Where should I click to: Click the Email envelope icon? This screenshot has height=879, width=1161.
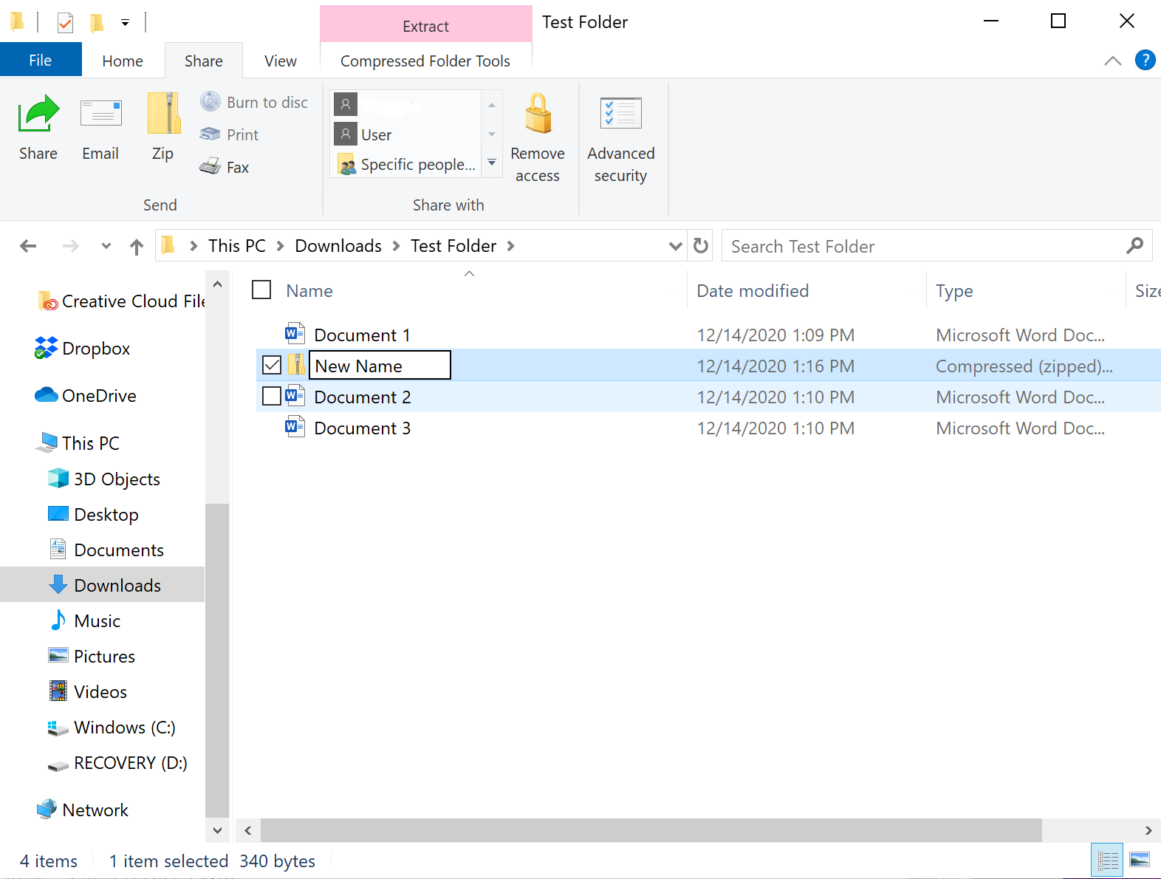(x=100, y=114)
